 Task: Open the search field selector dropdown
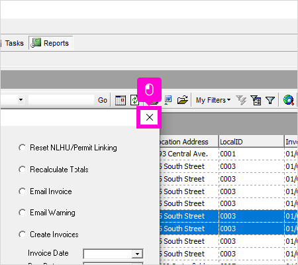coord(21,100)
